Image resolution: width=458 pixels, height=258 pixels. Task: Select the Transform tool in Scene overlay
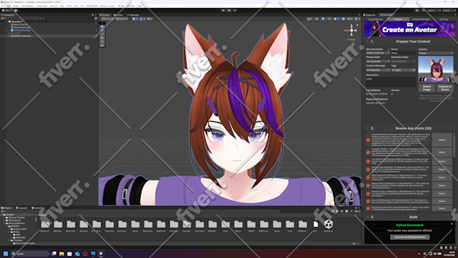pos(102,45)
